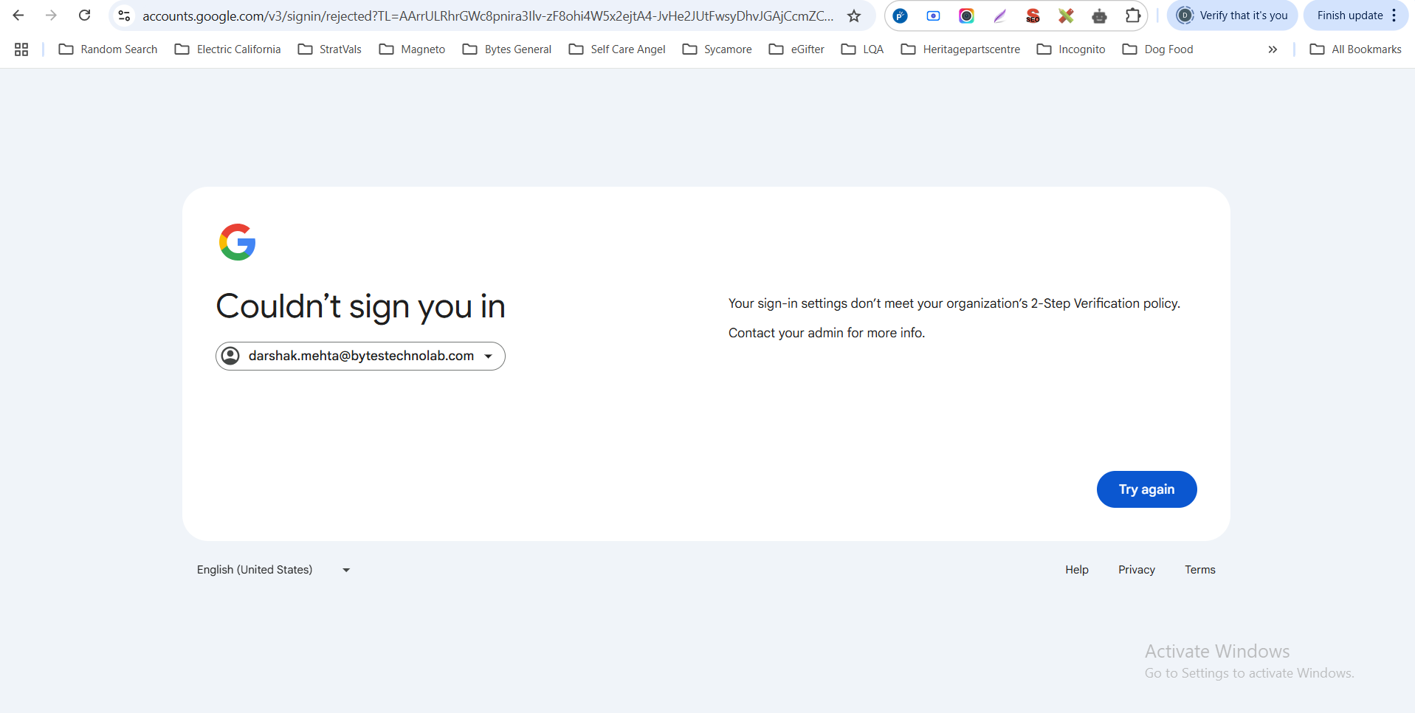1415x713 pixels.
Task: Open the robot extension icon
Action: 1099,15
